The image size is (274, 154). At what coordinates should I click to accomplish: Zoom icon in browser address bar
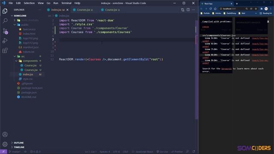[x=247, y=9]
